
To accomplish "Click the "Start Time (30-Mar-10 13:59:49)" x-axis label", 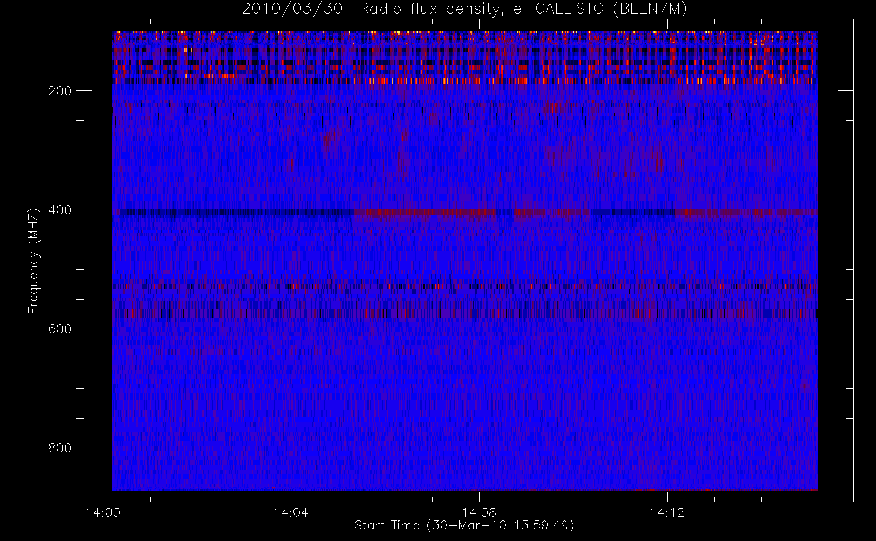I will [464, 525].
